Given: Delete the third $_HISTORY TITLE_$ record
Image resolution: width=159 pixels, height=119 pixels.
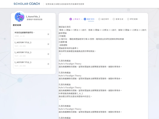Looking at the screenshot, I should [x=48, y=64].
